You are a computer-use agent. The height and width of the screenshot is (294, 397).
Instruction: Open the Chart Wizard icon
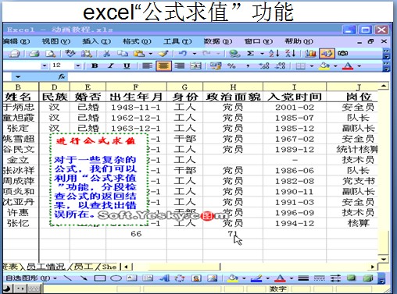(310, 54)
